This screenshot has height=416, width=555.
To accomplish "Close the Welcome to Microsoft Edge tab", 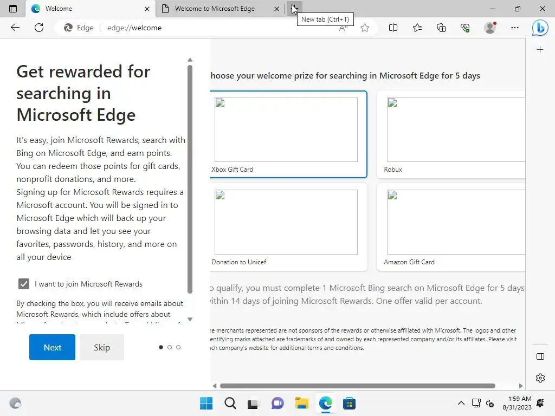I will pos(276,9).
